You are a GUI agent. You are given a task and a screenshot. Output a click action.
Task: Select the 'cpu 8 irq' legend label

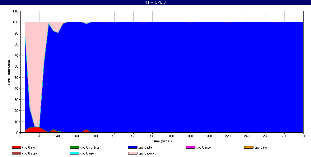click(261, 147)
